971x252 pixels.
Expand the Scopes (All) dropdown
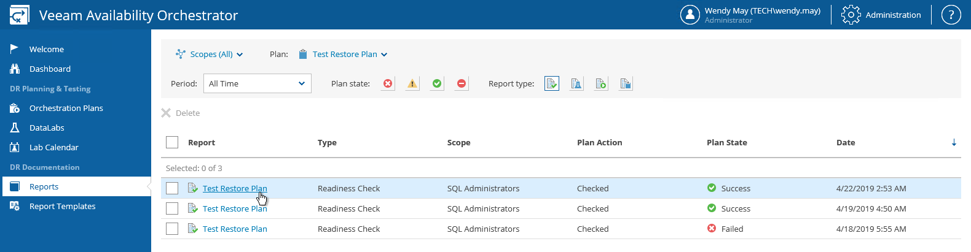click(x=211, y=54)
